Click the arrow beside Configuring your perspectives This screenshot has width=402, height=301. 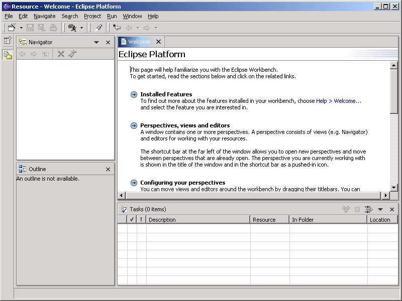point(134,183)
